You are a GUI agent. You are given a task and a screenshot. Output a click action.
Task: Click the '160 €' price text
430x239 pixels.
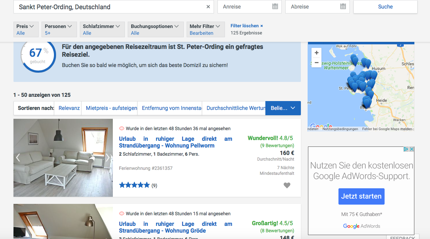(287, 153)
